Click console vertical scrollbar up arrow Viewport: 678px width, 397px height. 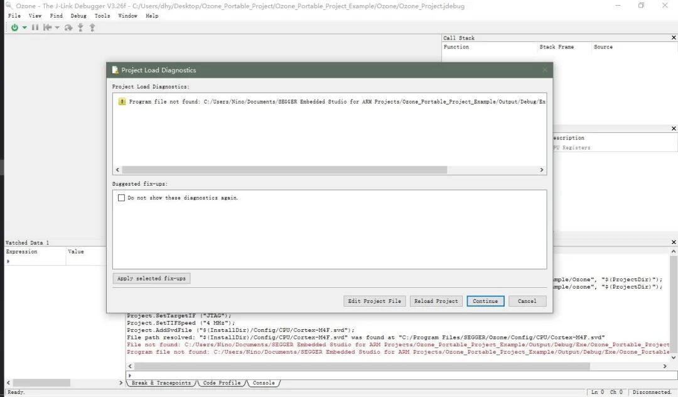[673, 251]
